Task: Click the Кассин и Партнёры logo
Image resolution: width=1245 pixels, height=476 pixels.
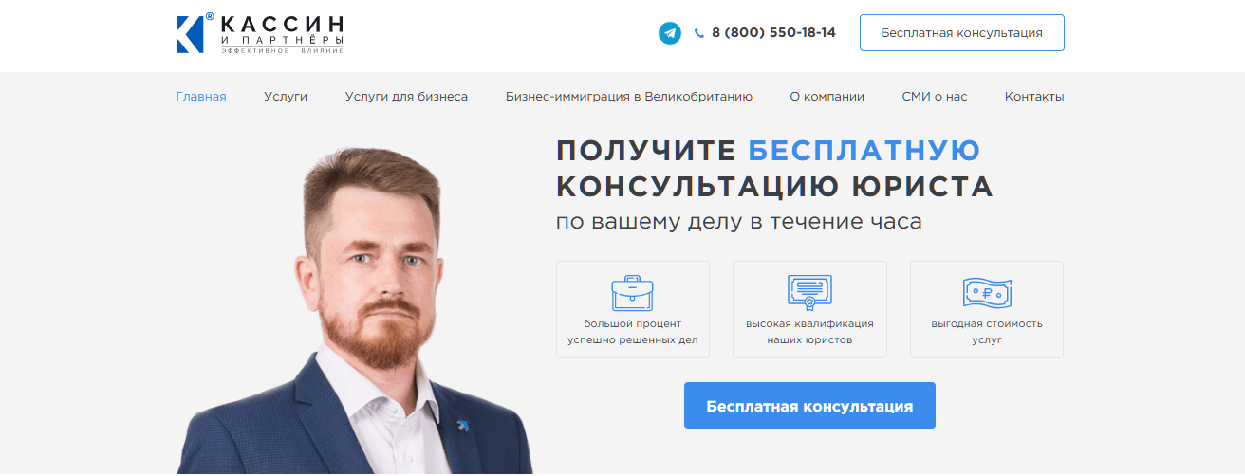Action: tap(260, 33)
